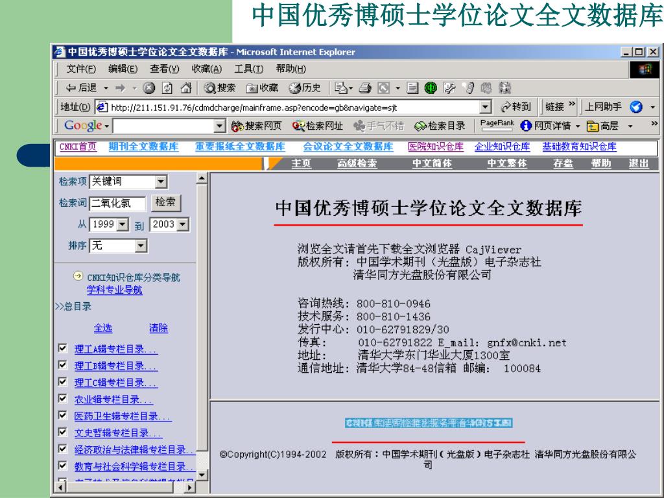Expand the Google search box dropdown
This screenshot has height=498, width=664.
(219, 126)
